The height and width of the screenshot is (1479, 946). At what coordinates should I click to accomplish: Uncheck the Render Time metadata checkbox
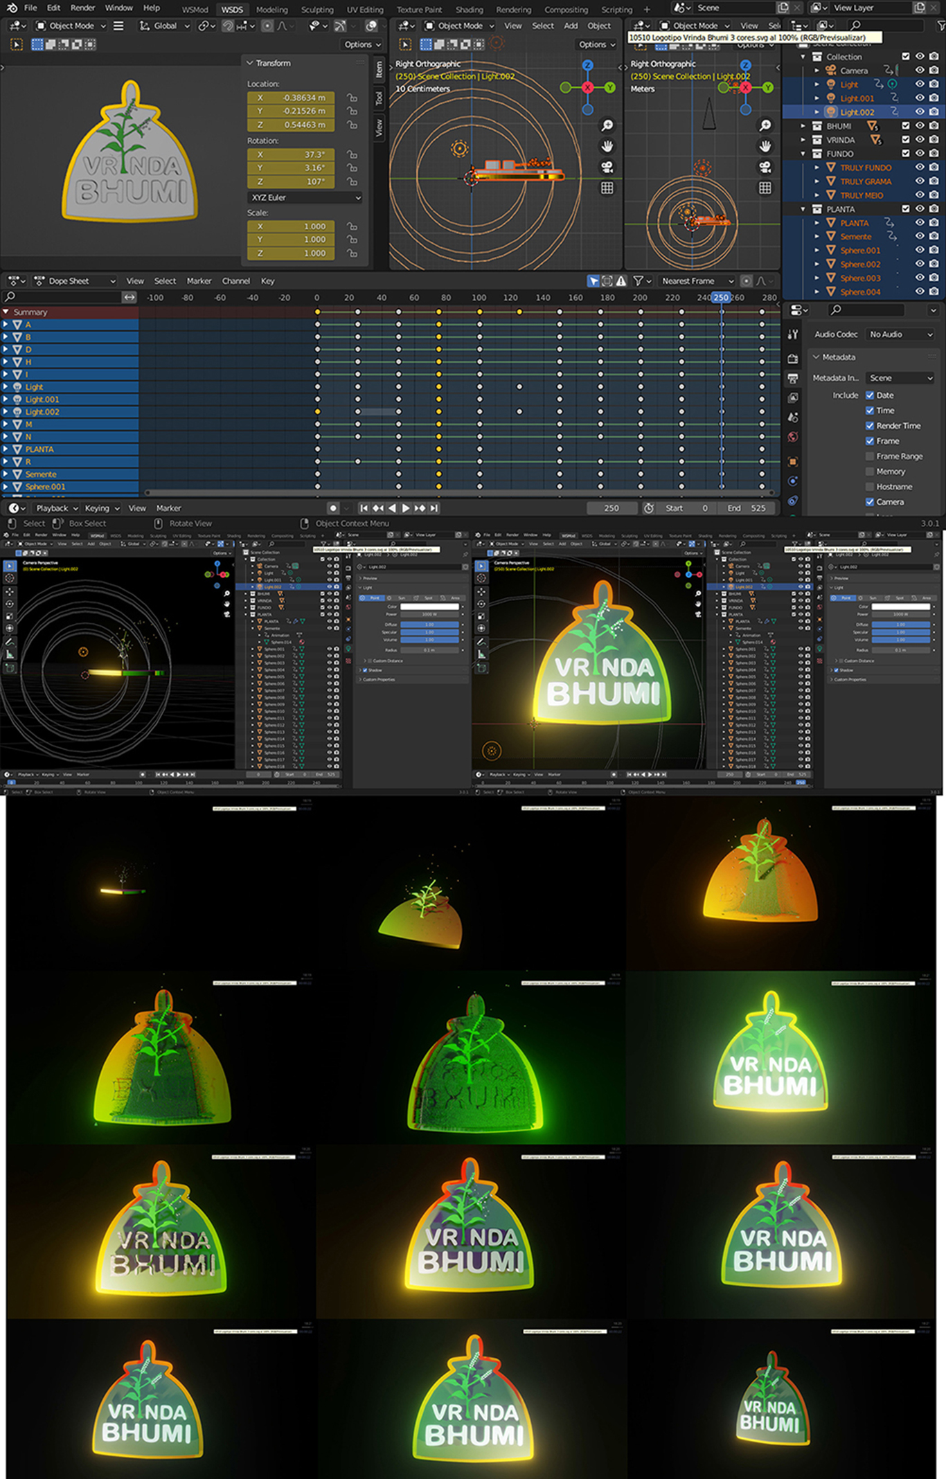[x=870, y=426]
